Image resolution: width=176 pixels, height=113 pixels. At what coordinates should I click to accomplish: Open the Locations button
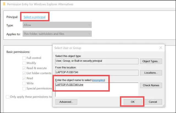(x=150, y=73)
